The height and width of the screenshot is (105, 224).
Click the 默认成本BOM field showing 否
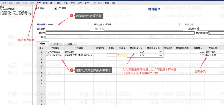tap(216, 33)
